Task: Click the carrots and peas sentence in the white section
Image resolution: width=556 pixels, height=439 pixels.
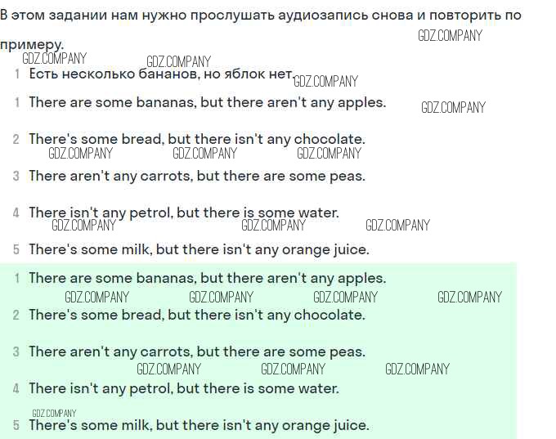Action: tap(196, 176)
